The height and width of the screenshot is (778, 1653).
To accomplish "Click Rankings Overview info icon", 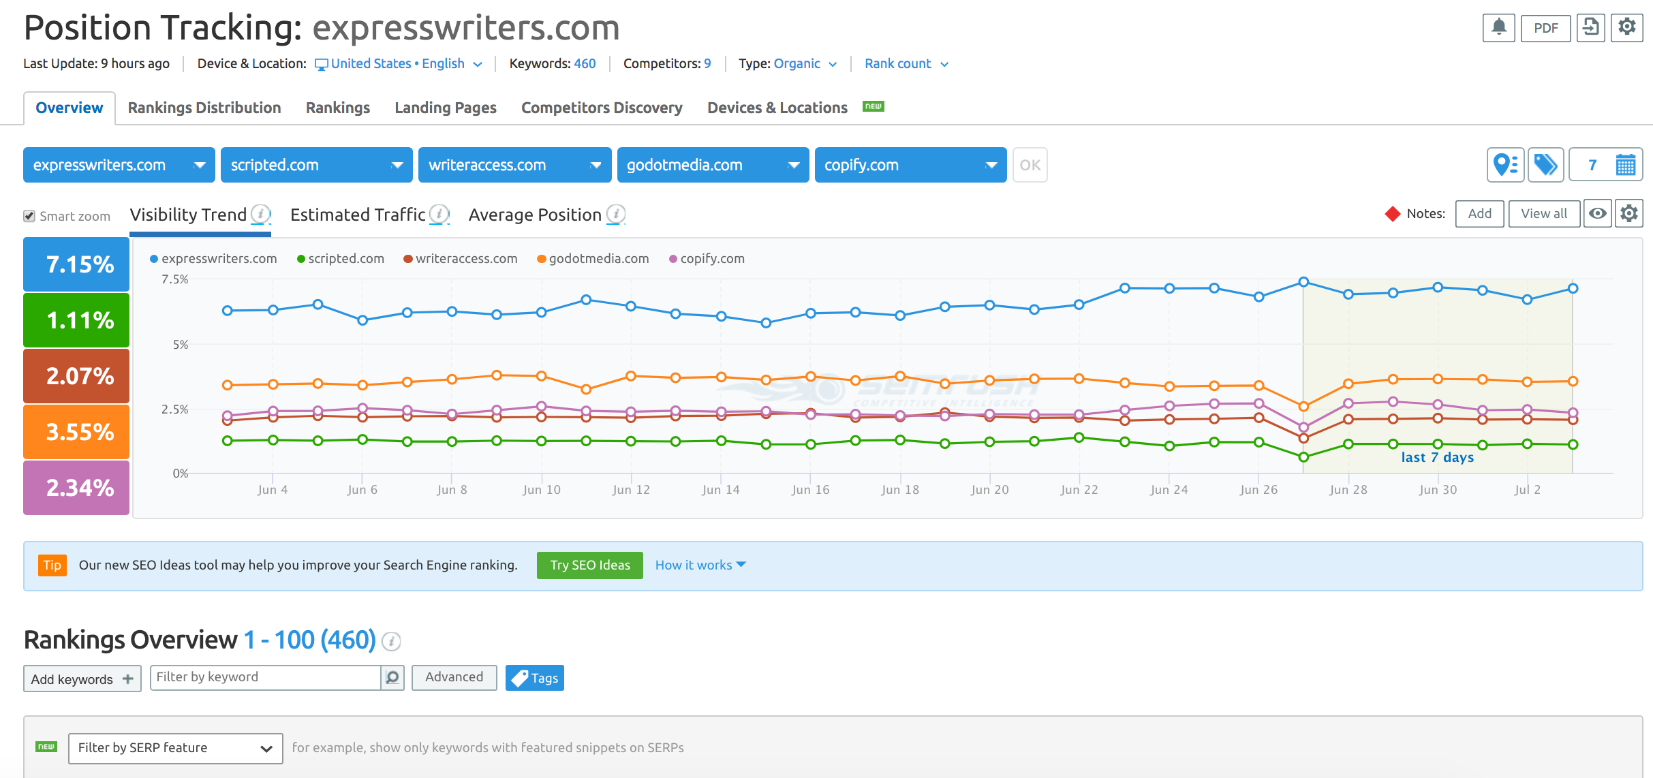I will coord(391,641).
